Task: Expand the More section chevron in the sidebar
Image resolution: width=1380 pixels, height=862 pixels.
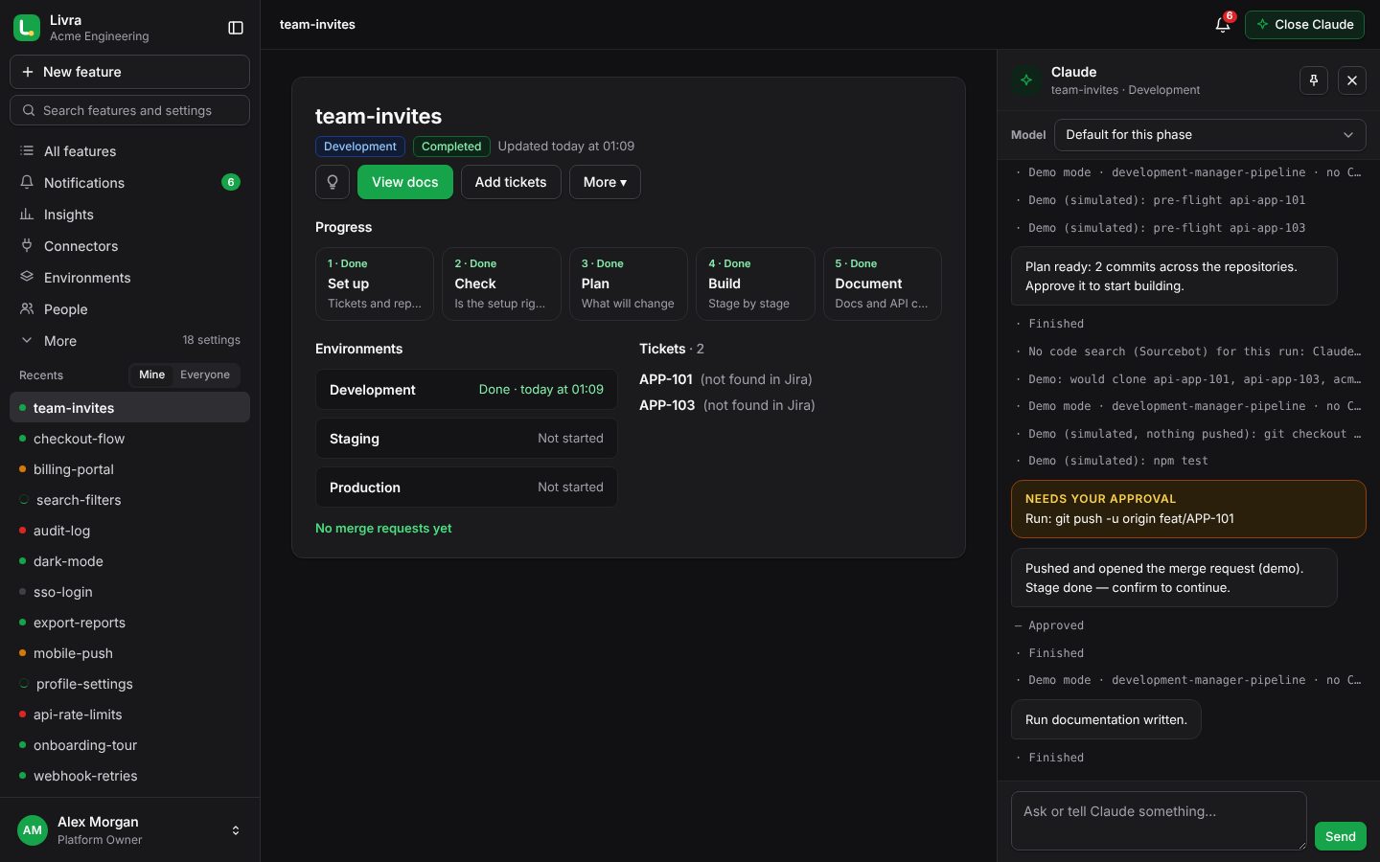Action: (27, 341)
